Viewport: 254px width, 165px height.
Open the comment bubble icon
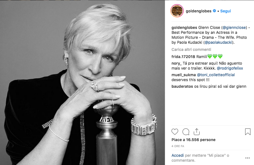click(x=186, y=131)
